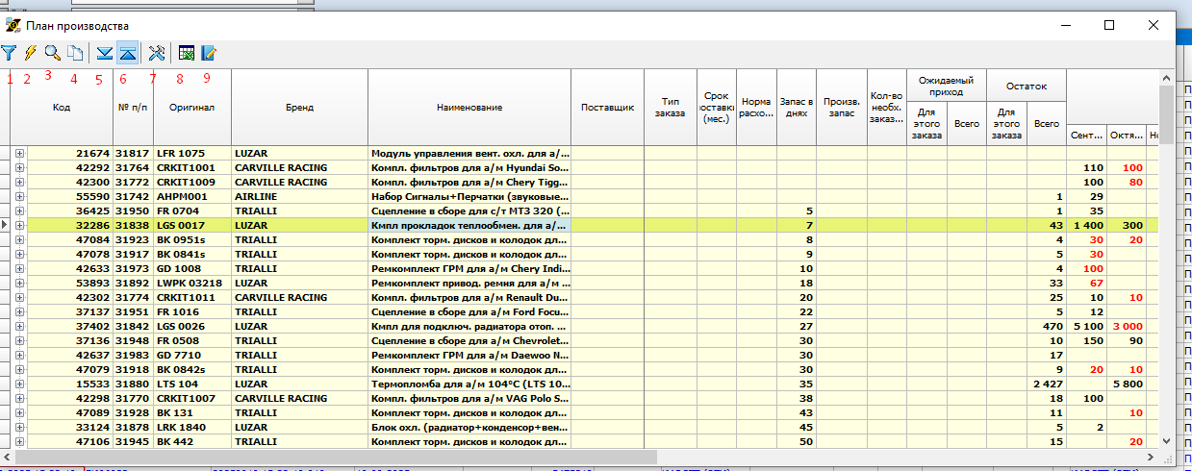Click the Наименование column header
Screen dimensions: 1192x471
coord(469,108)
